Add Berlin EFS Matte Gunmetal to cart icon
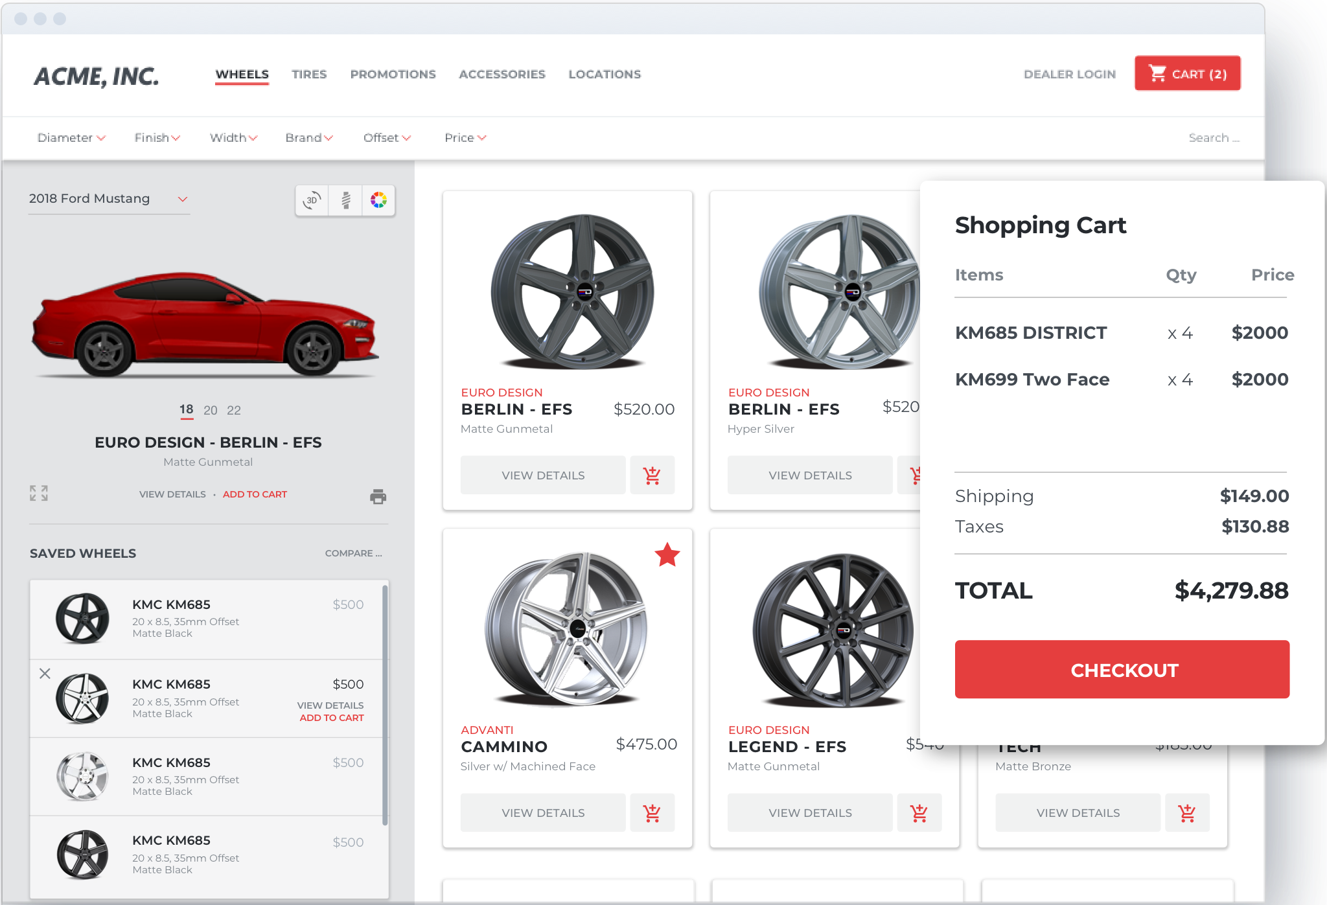 (x=652, y=475)
